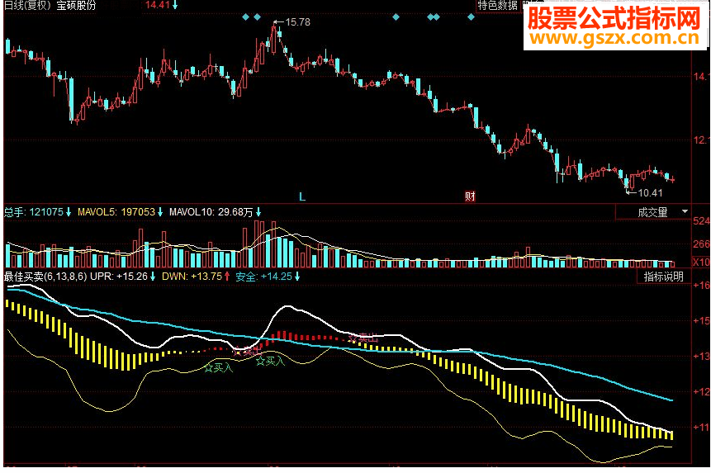Click the red 14.41 current price

pos(158,6)
